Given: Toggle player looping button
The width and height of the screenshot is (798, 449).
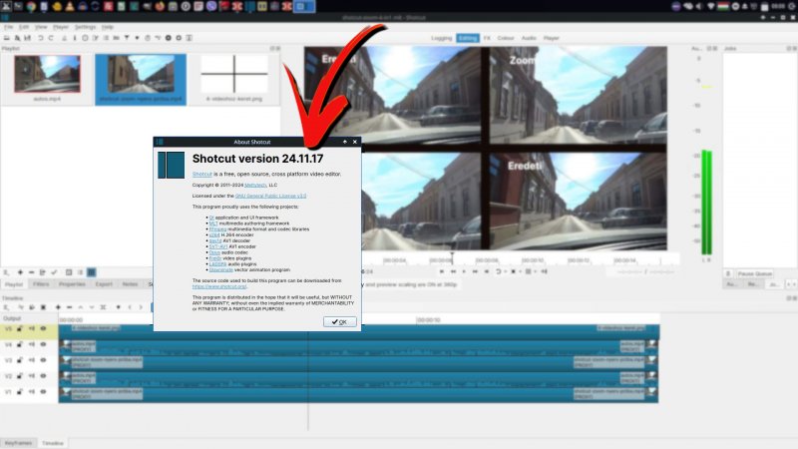Looking at the screenshot, I should 498,271.
